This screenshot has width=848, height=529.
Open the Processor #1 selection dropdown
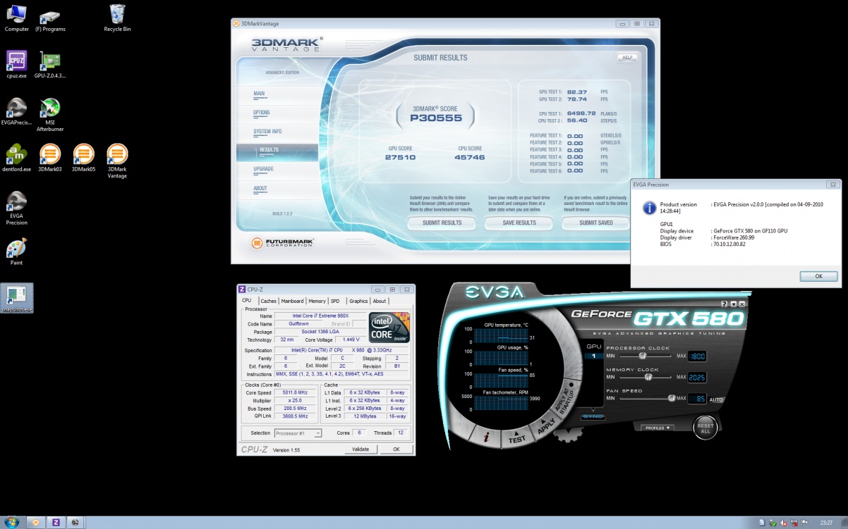coord(297,433)
